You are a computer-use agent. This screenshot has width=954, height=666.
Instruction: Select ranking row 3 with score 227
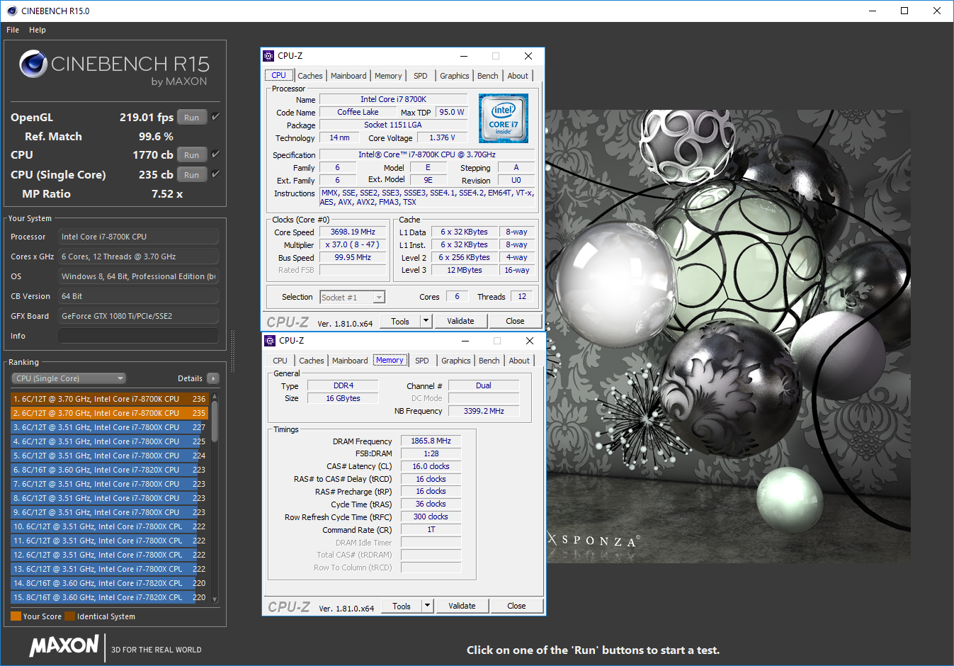[110, 427]
